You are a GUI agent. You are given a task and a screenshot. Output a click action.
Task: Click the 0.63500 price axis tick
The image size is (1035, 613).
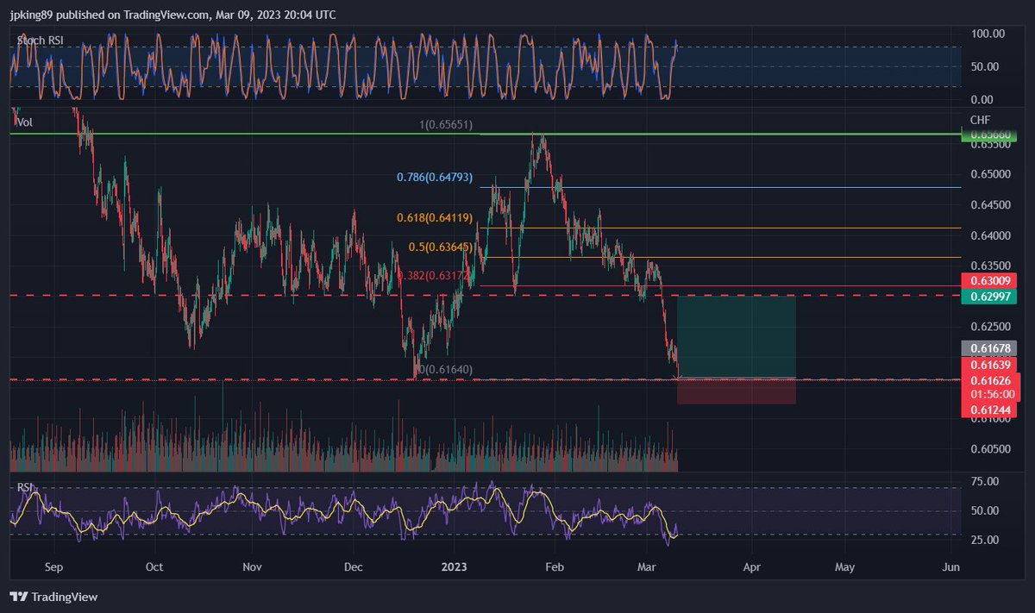tap(991, 266)
